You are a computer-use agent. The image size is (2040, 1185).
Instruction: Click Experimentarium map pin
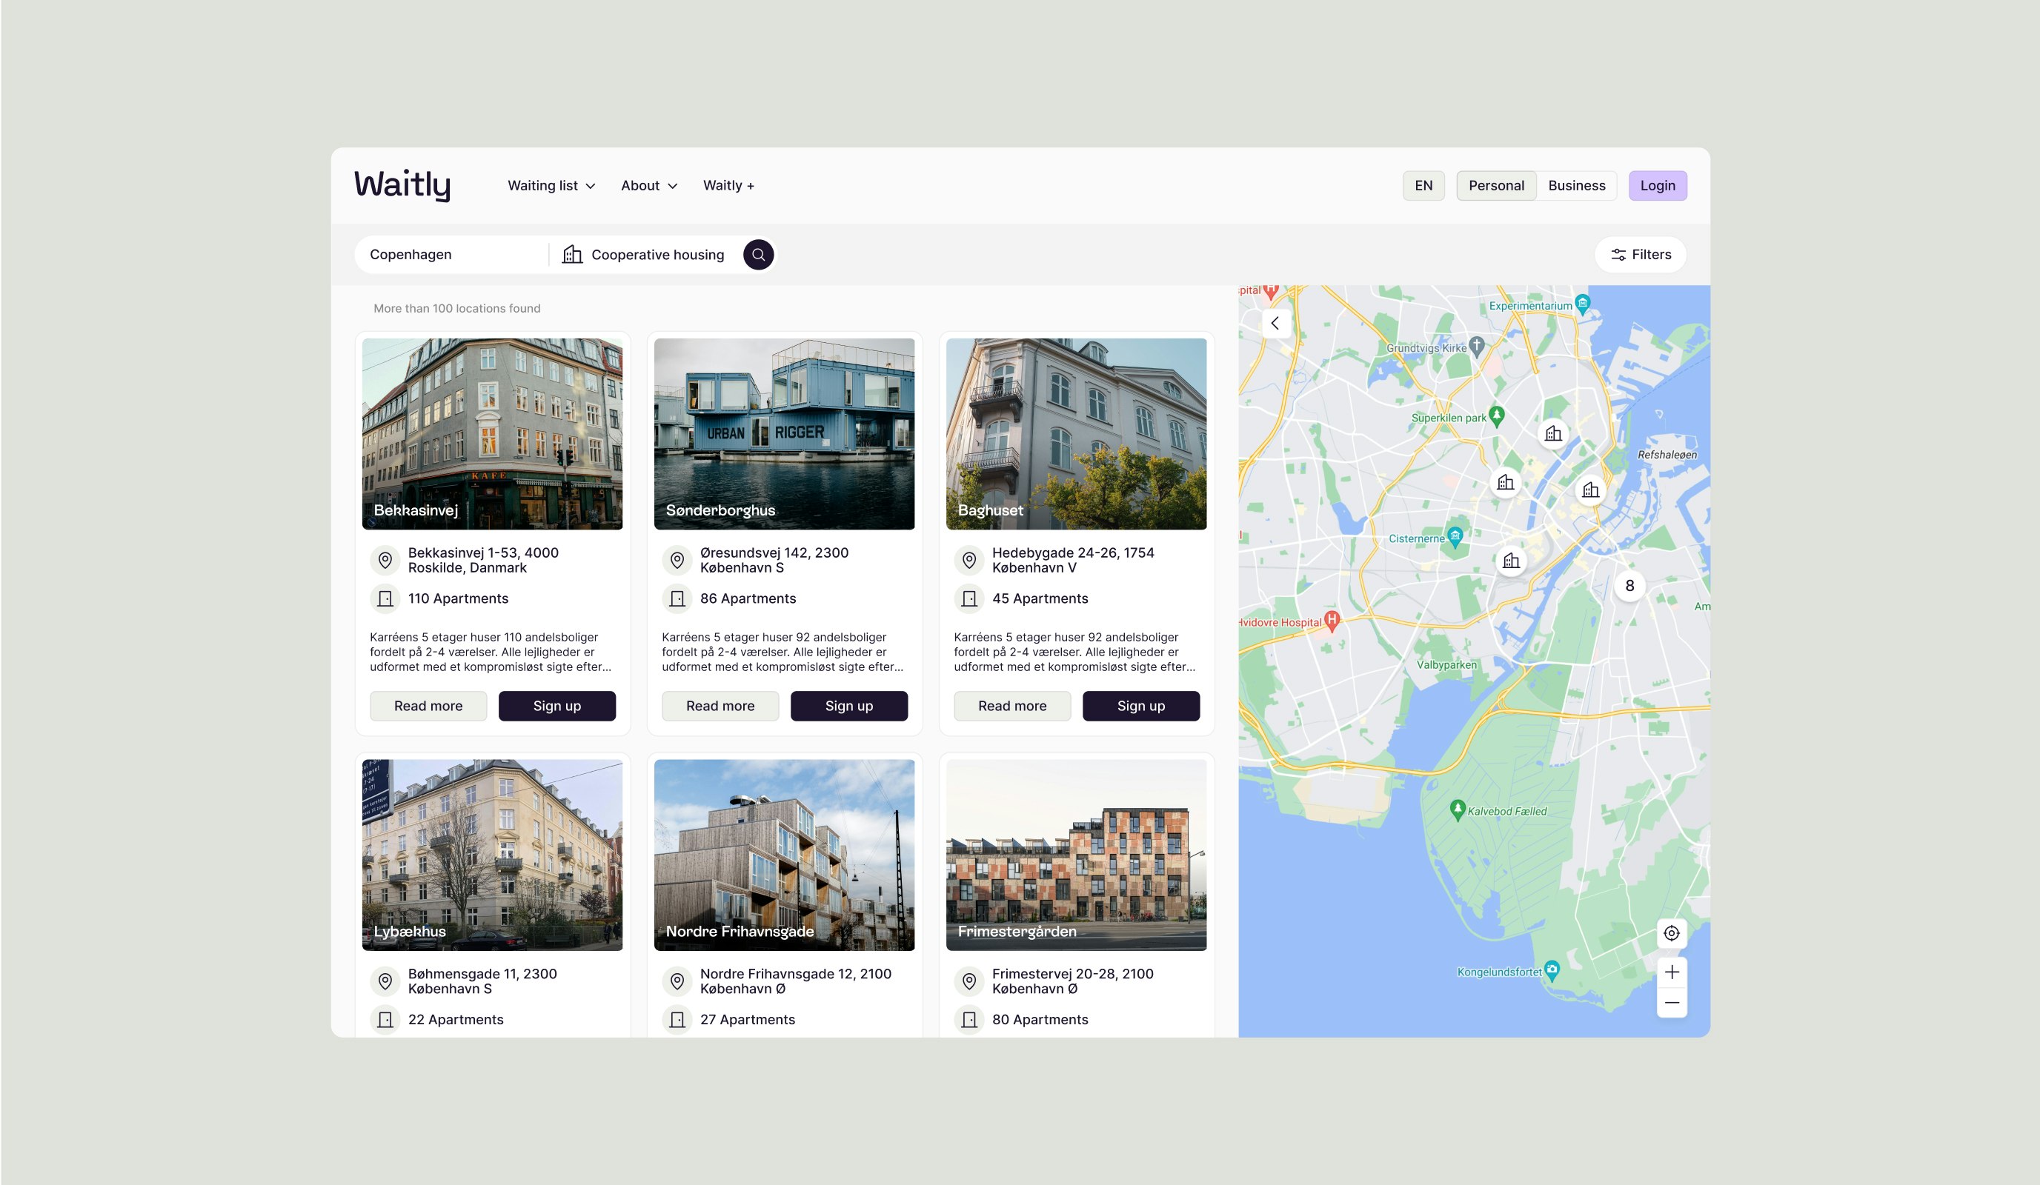[1583, 304]
